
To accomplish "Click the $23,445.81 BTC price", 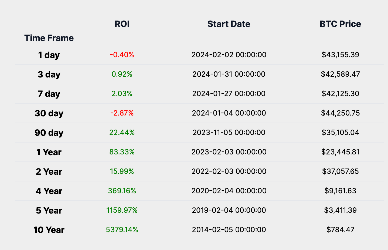I will pyautogui.click(x=340, y=152).
